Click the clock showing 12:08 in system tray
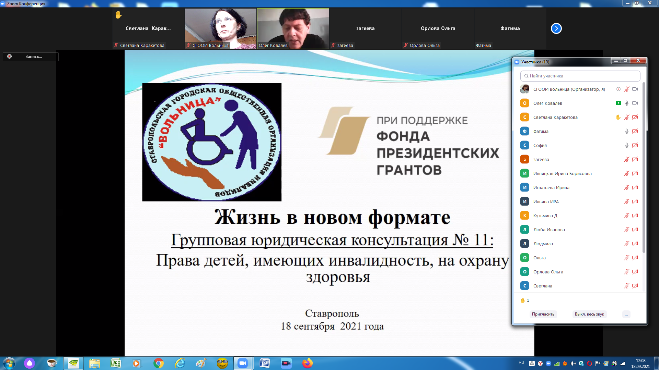The height and width of the screenshot is (370, 659). click(x=640, y=361)
